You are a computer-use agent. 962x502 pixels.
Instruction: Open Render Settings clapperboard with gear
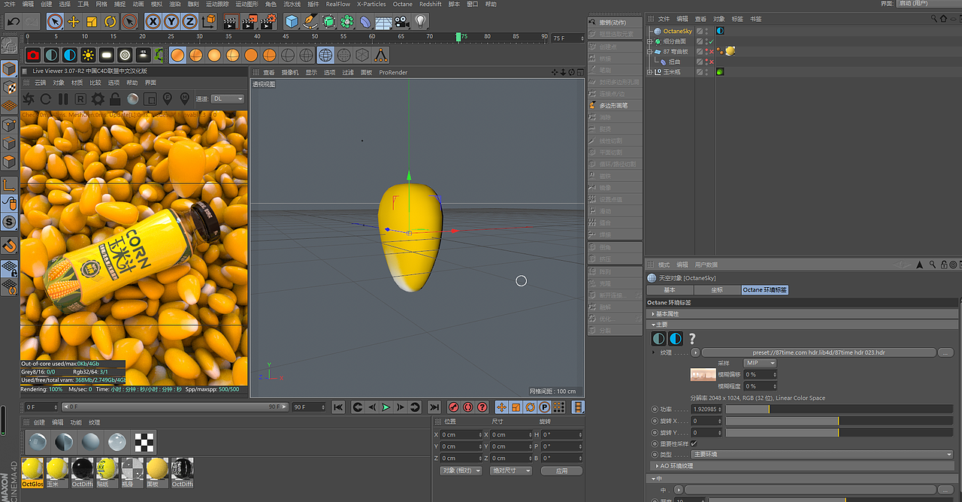(268, 21)
